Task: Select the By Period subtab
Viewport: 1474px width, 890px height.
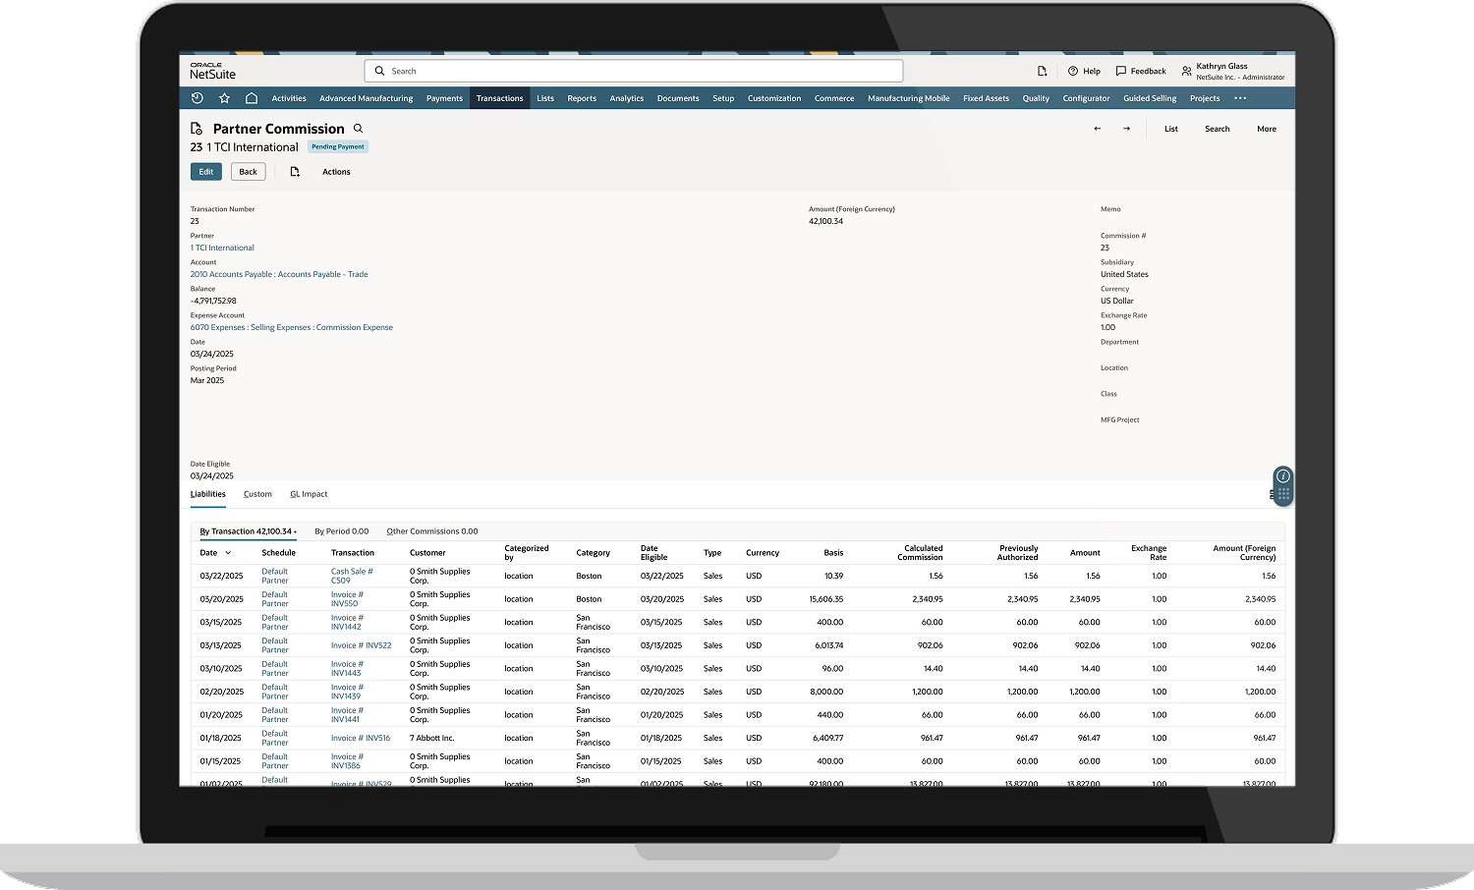Action: click(x=341, y=531)
